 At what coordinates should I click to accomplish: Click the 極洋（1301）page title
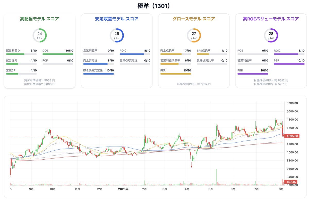pos(154,6)
